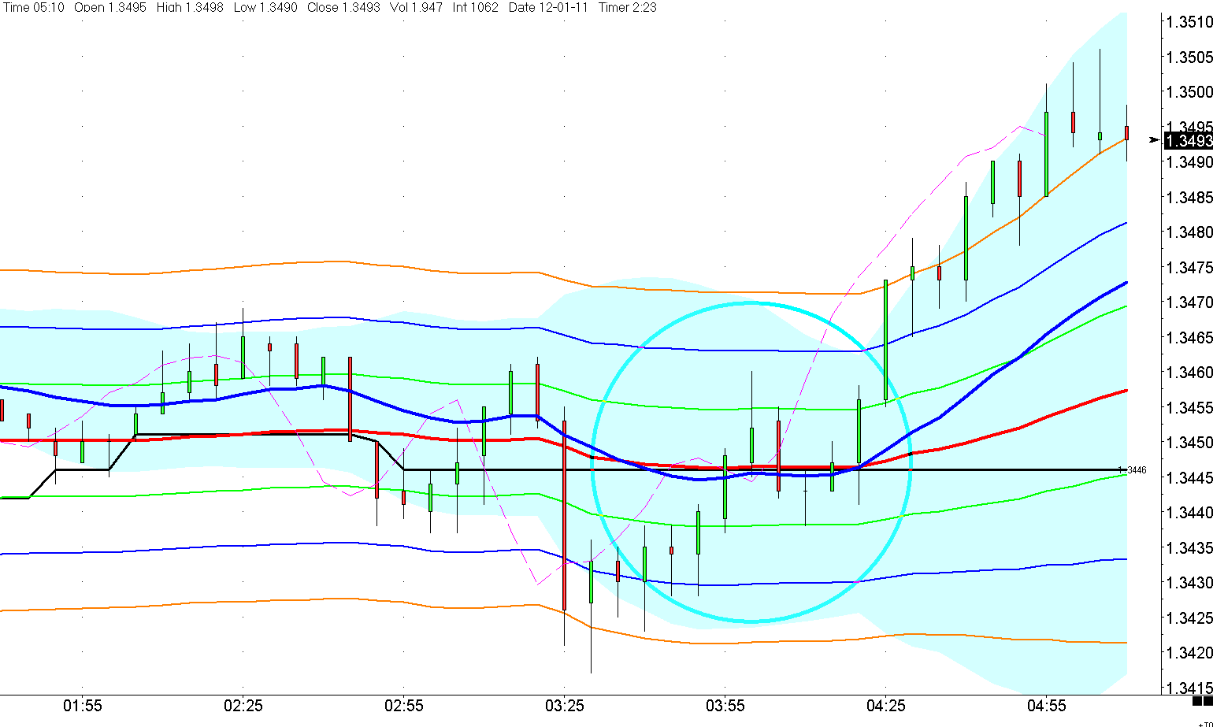Click the 03:55 time axis label

pyautogui.click(x=725, y=706)
